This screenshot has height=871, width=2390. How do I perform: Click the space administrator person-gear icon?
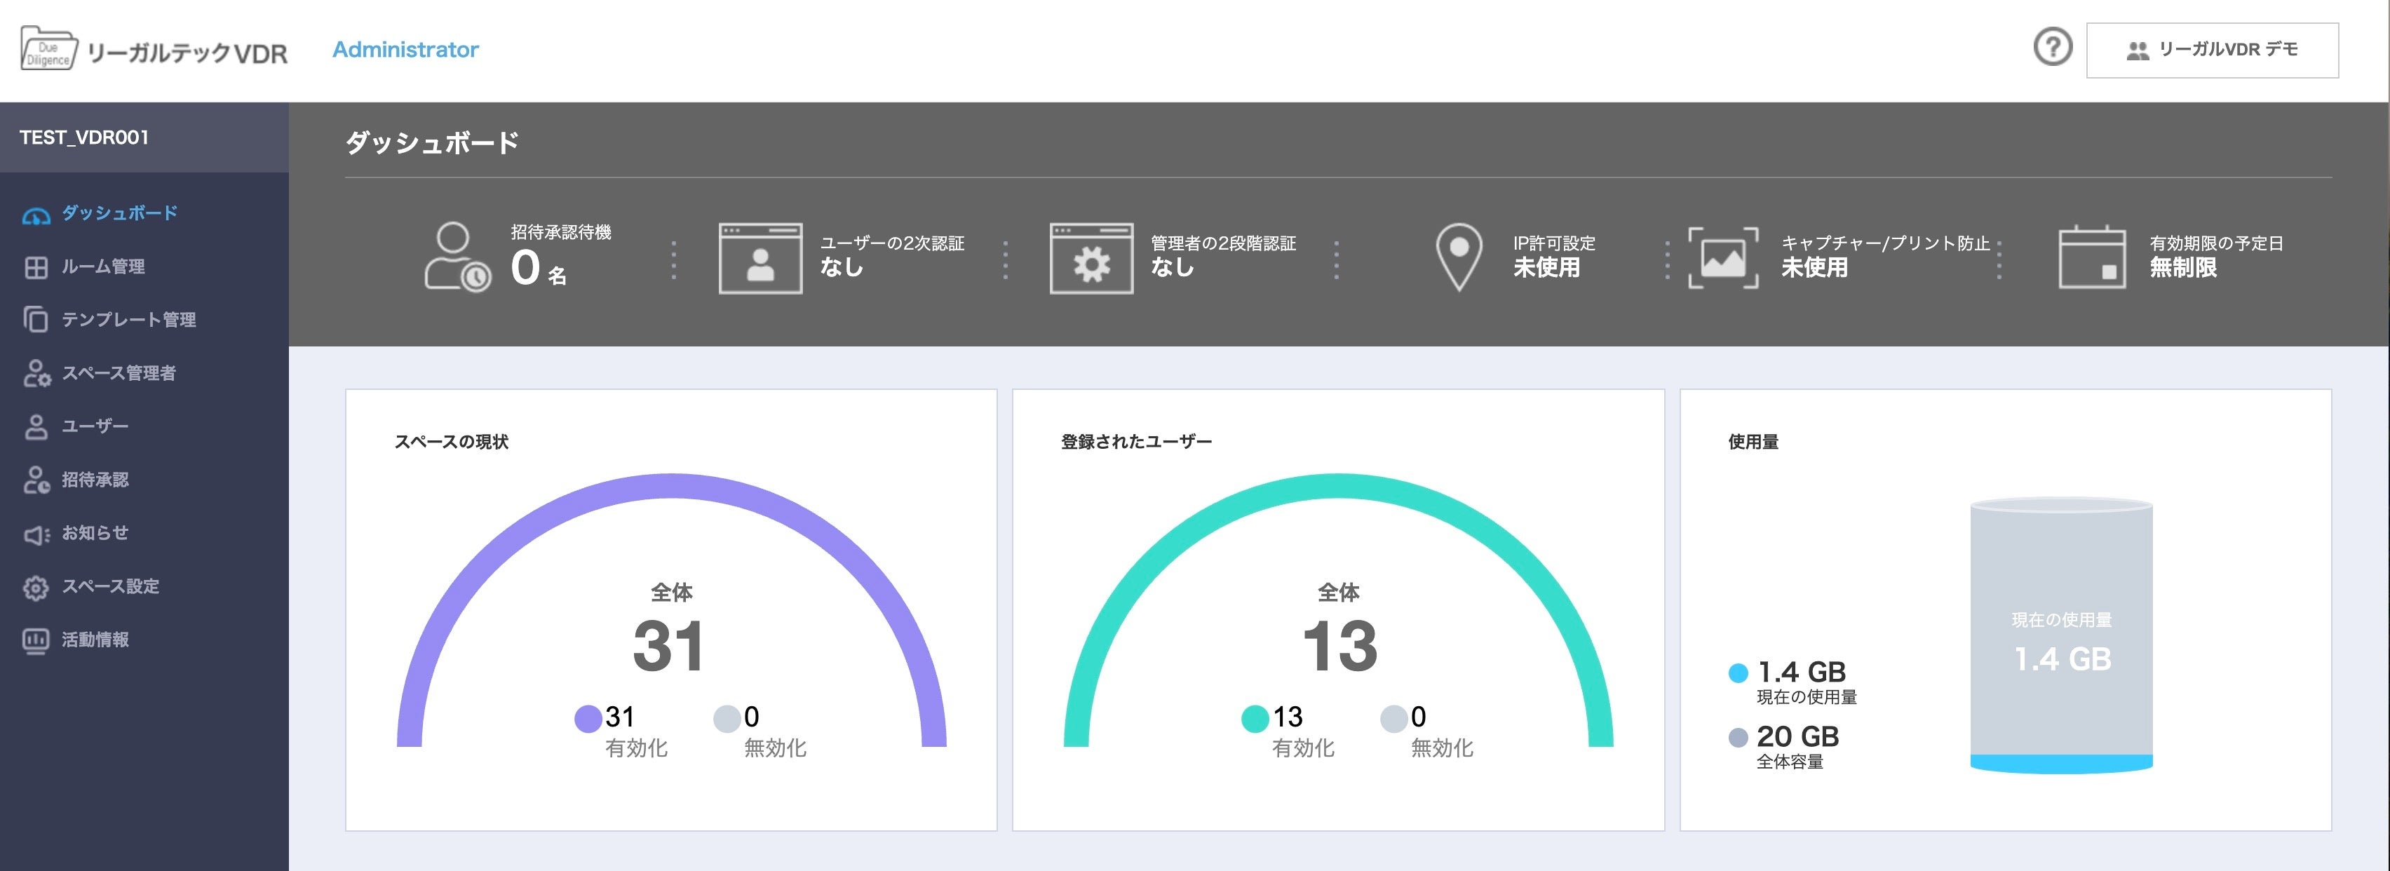pyautogui.click(x=36, y=373)
